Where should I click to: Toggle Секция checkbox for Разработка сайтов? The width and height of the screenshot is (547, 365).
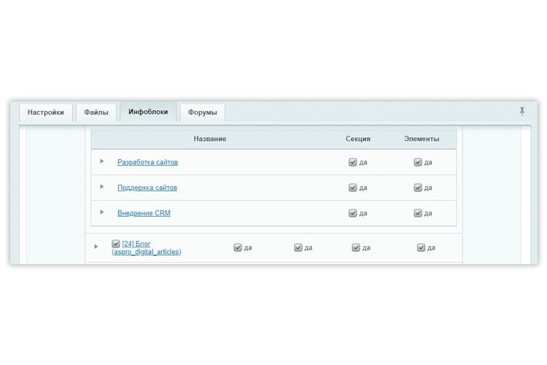[x=353, y=162]
